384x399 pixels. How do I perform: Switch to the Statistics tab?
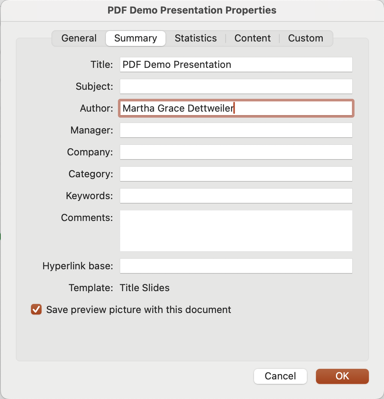[x=195, y=38]
